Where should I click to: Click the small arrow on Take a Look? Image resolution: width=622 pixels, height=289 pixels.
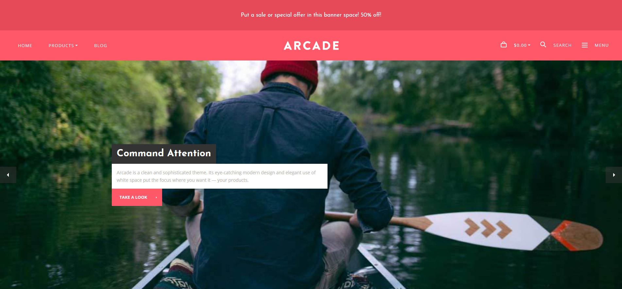(x=156, y=197)
